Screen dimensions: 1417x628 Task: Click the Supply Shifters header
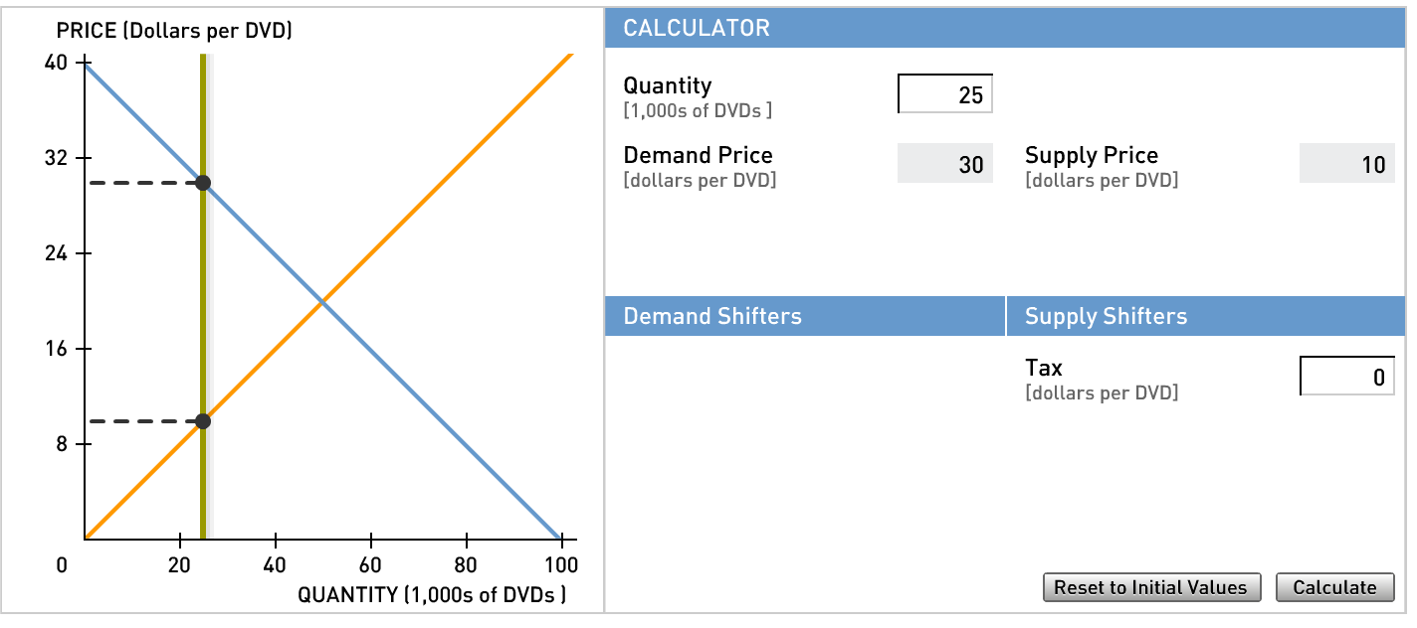[x=1106, y=316]
